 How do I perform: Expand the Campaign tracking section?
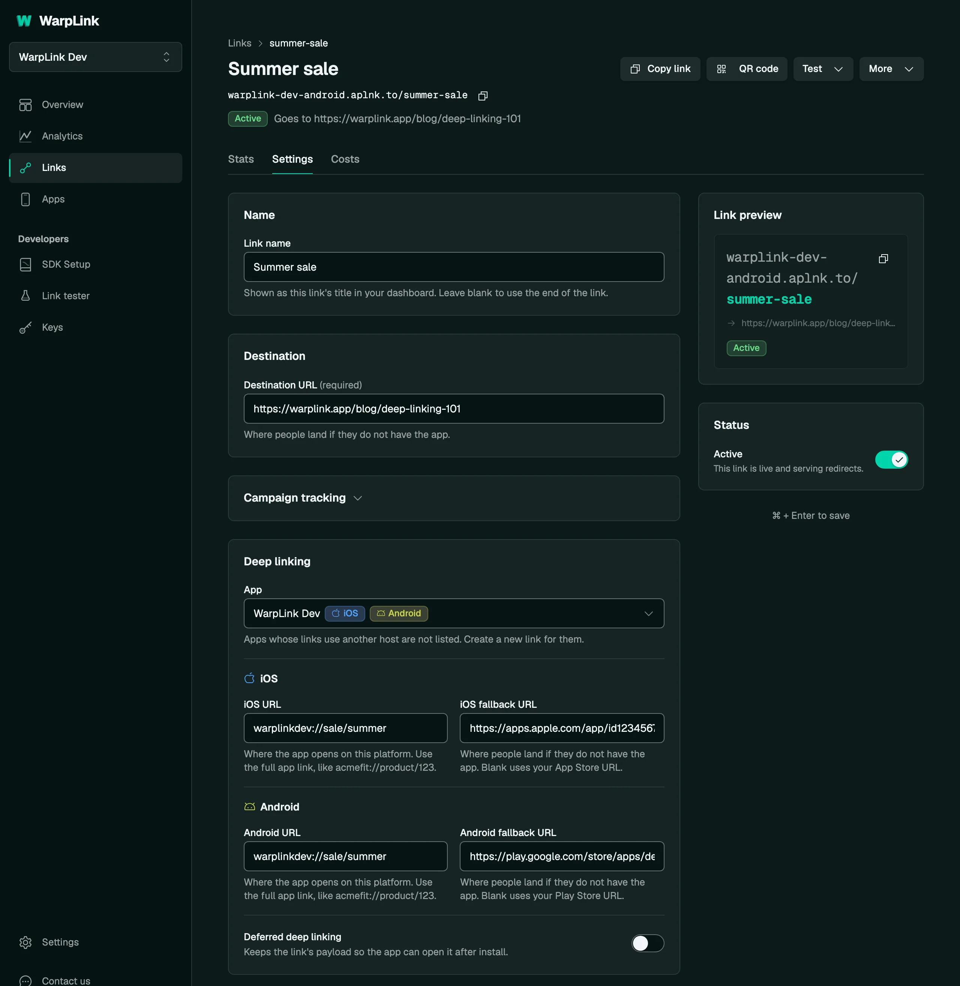303,498
